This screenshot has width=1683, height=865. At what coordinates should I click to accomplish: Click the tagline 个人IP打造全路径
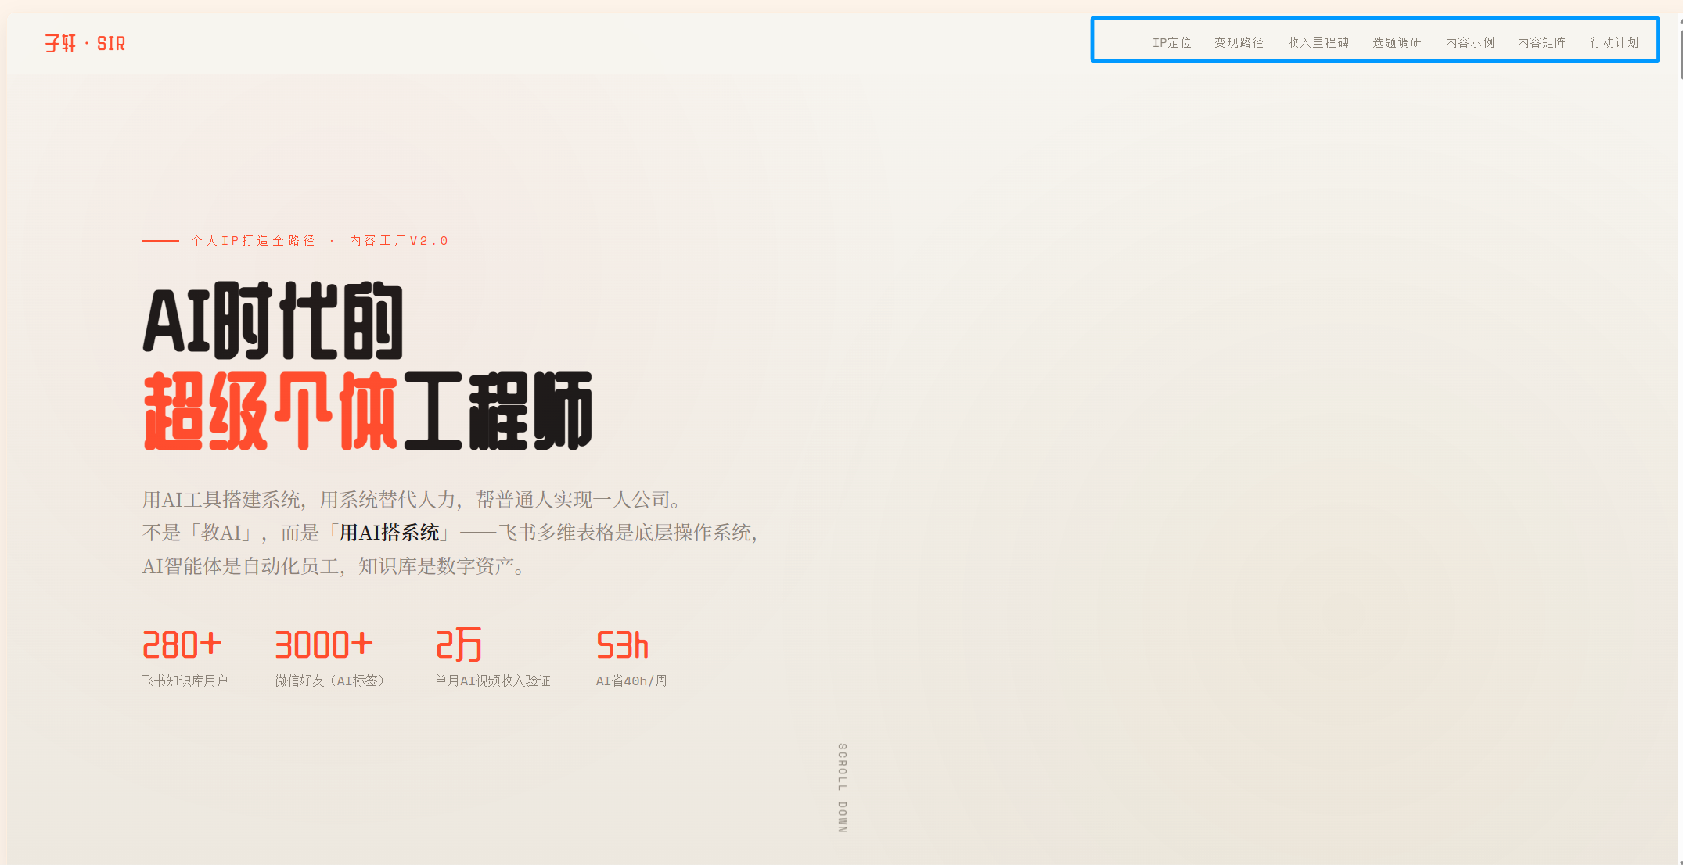253,241
